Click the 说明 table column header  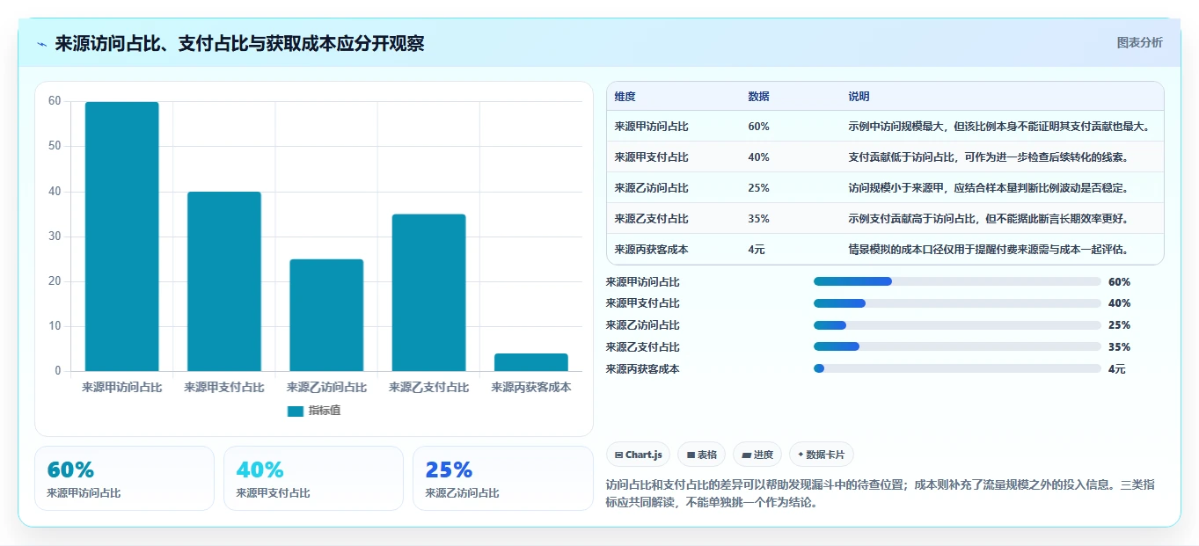point(859,96)
